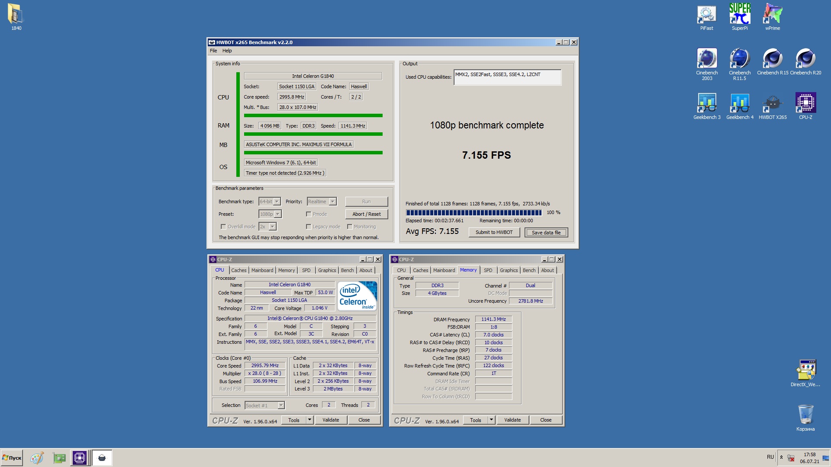Screen dimensions: 831x467
Task: Click the Used CPU capabilities text box
Action: point(507,77)
